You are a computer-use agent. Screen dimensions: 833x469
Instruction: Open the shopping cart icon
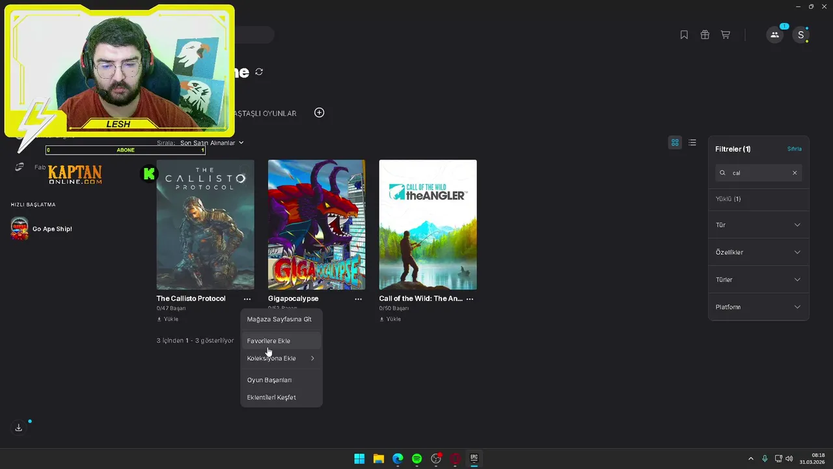pos(725,35)
